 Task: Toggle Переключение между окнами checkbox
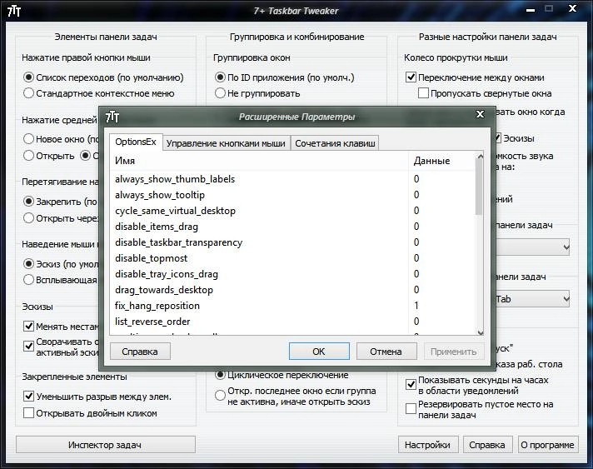(411, 77)
